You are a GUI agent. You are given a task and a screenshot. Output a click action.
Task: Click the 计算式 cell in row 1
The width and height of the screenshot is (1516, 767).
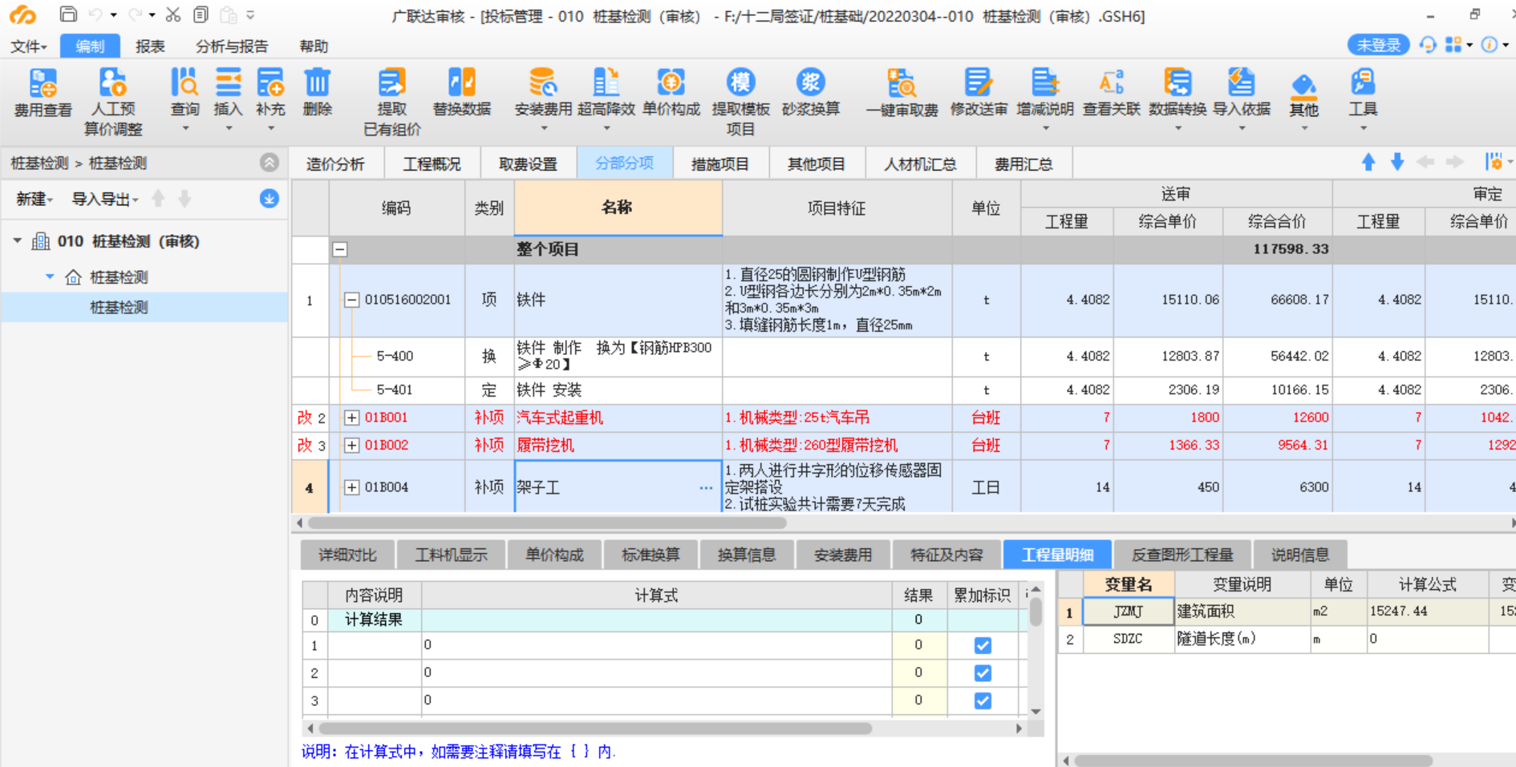click(x=656, y=645)
